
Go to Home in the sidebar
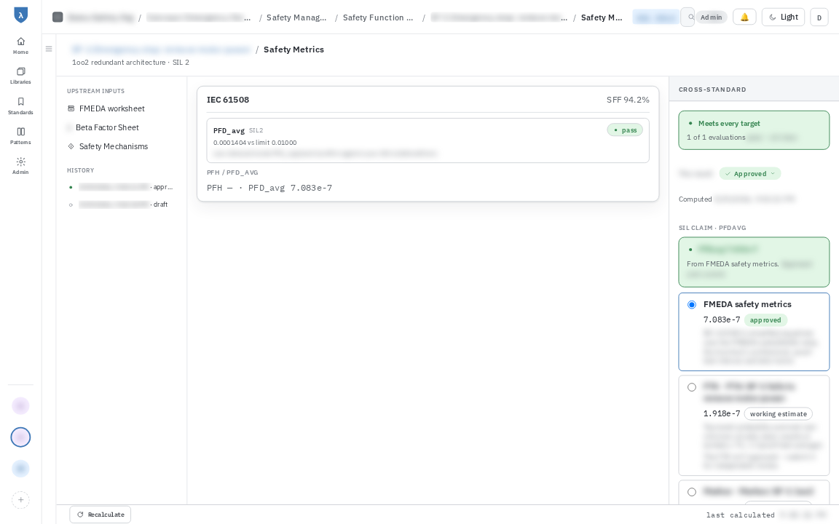click(20, 45)
